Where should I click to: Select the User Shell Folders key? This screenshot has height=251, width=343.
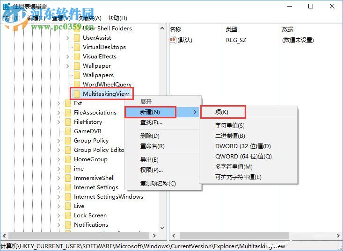(x=107, y=29)
